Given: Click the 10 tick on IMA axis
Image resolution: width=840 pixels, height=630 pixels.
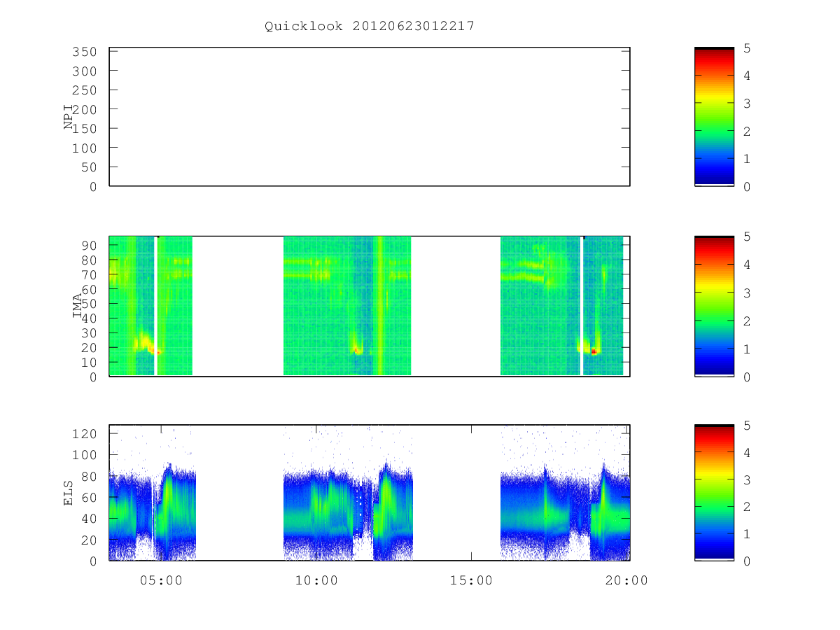Looking at the screenshot, I should pyautogui.click(x=90, y=362).
